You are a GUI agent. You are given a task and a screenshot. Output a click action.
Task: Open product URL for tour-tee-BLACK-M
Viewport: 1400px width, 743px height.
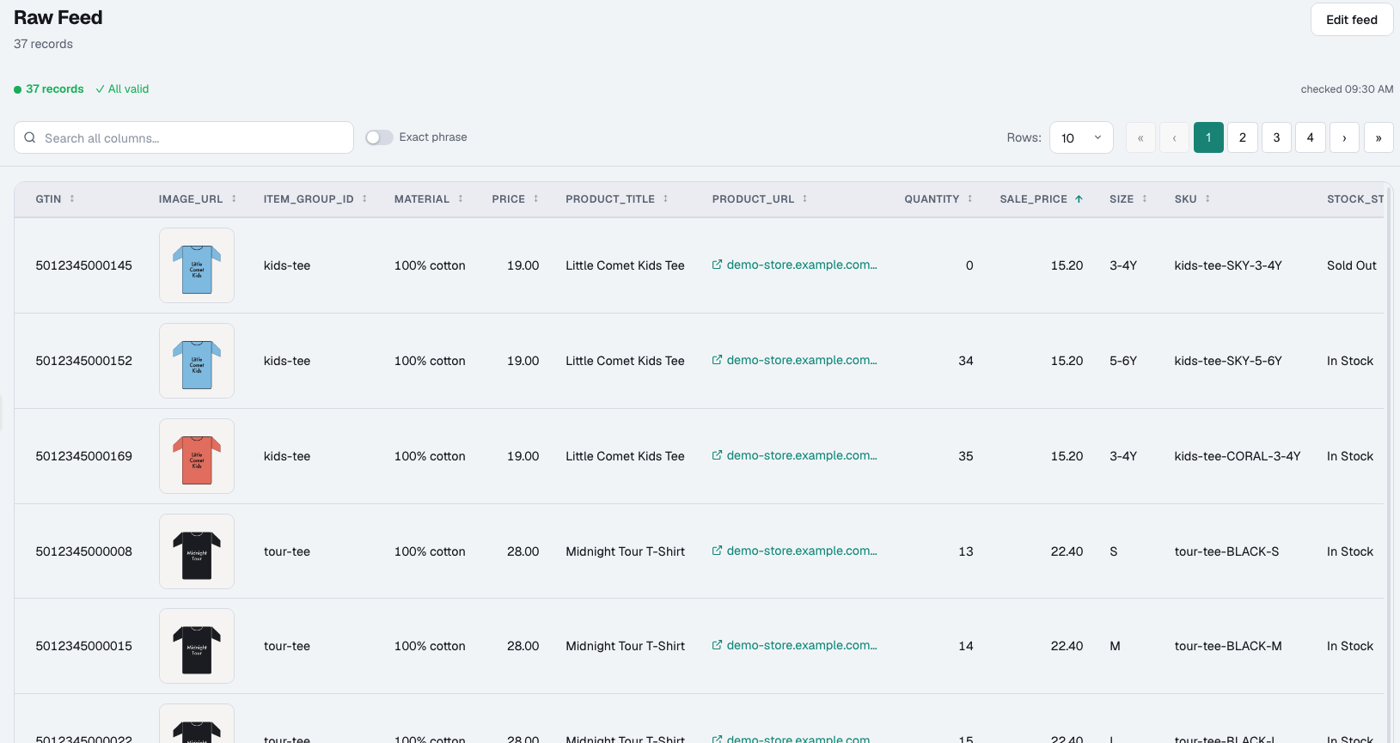click(794, 645)
